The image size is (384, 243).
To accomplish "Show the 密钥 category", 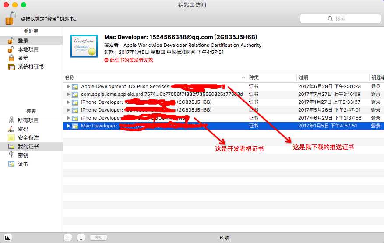I will point(32,155).
